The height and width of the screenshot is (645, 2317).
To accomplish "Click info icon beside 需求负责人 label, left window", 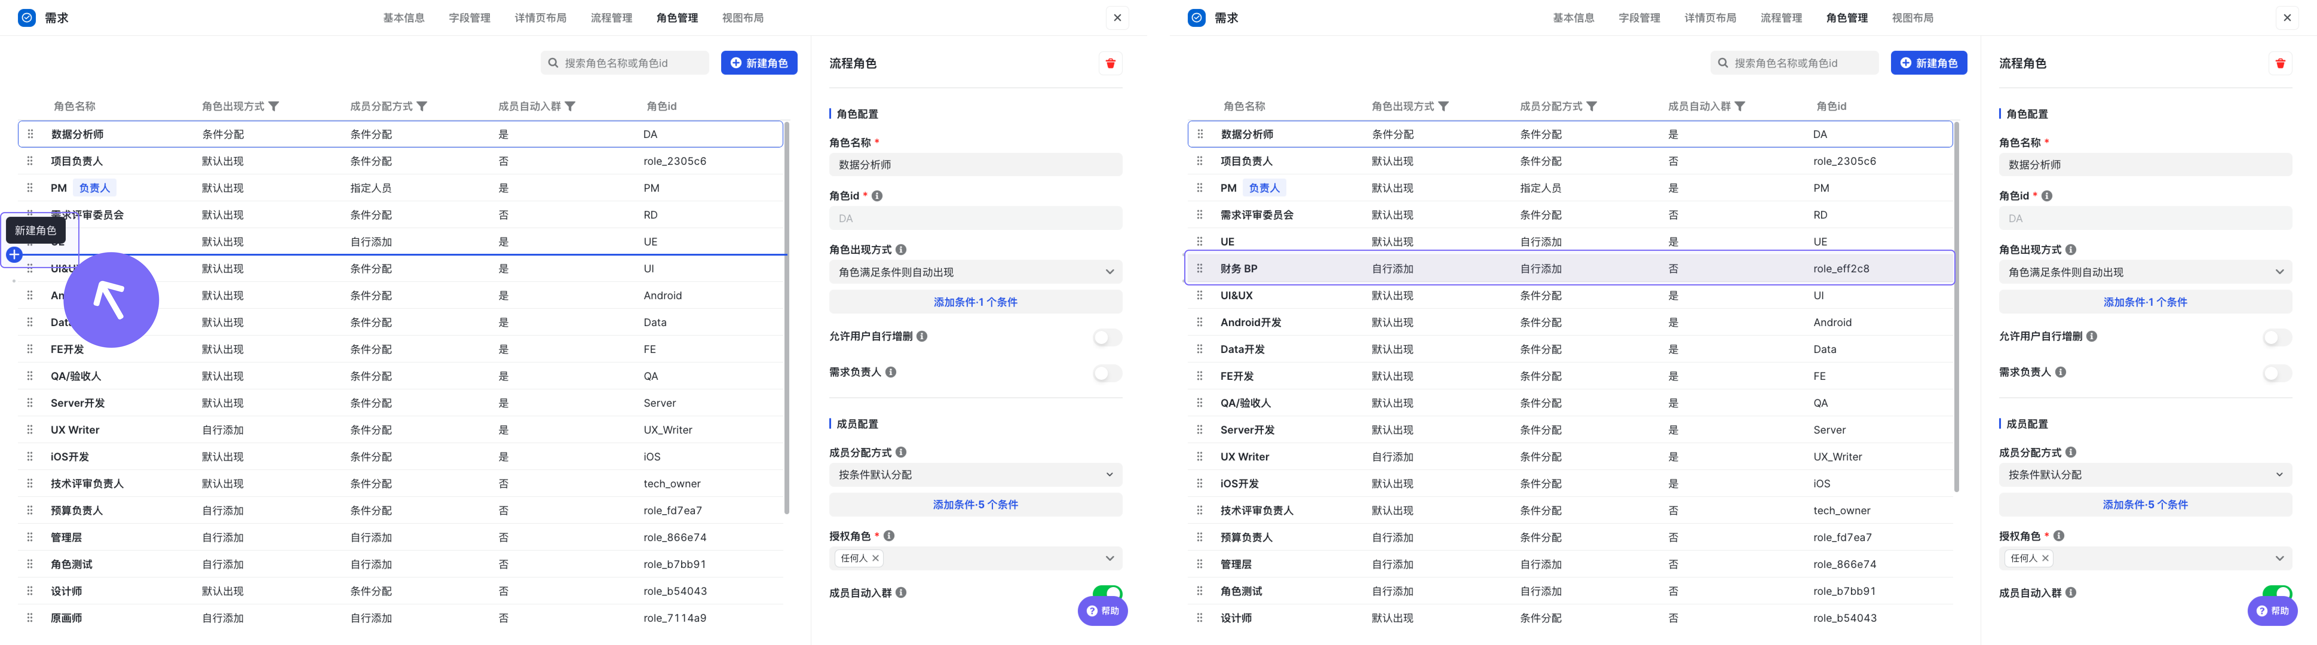I will (891, 372).
